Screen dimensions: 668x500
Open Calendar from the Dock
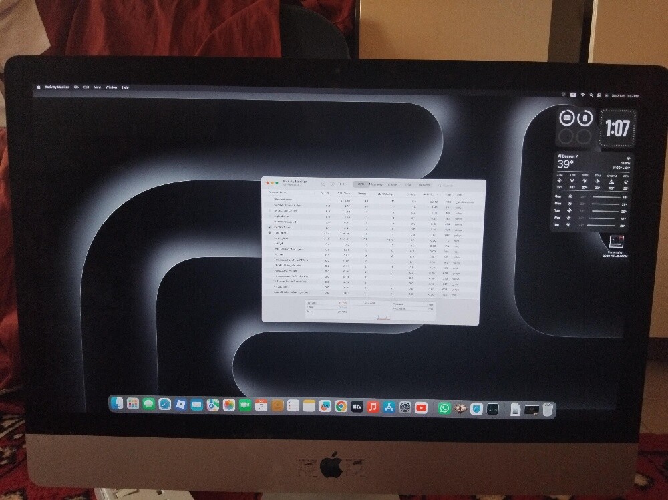tap(261, 405)
